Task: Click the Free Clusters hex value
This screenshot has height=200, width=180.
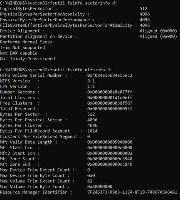Action: coord(110,103)
